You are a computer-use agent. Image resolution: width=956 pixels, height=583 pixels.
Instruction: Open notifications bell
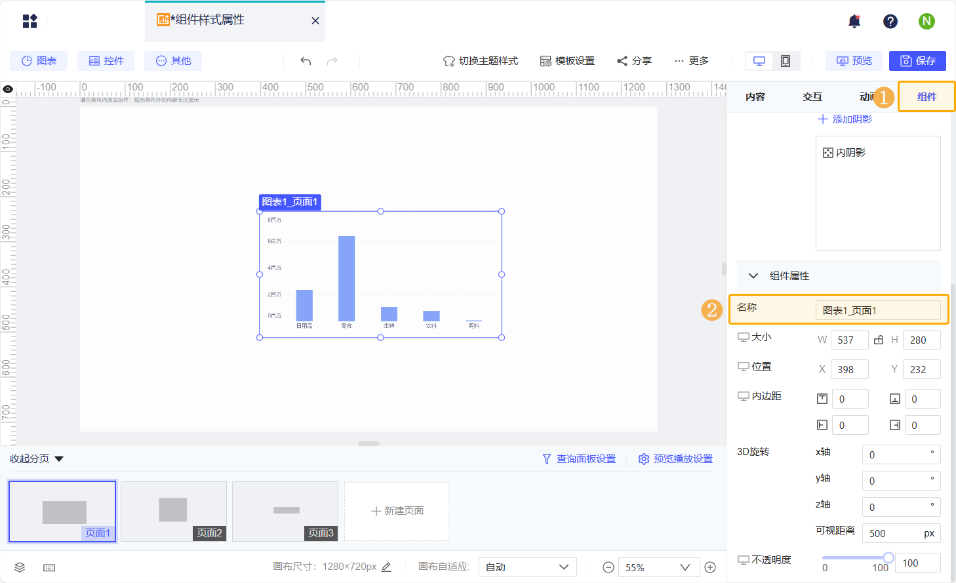854,22
